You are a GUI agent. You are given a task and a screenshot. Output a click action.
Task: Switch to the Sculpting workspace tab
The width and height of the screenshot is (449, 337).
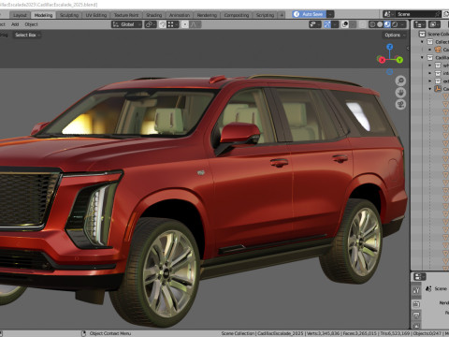point(69,15)
